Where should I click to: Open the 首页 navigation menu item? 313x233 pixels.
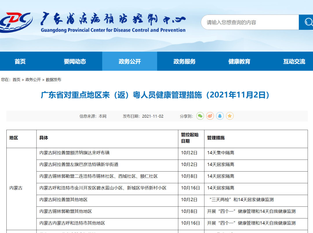click(x=20, y=61)
